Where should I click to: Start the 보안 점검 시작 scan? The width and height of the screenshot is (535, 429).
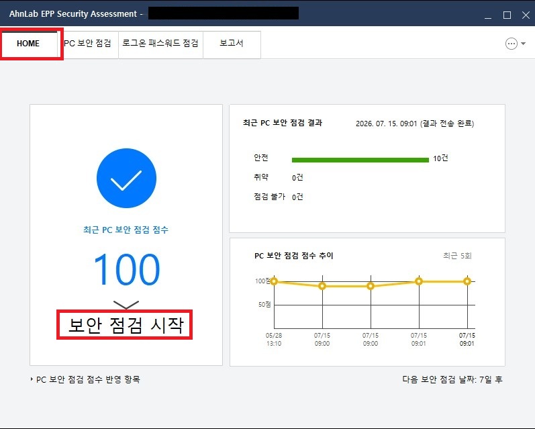125,324
